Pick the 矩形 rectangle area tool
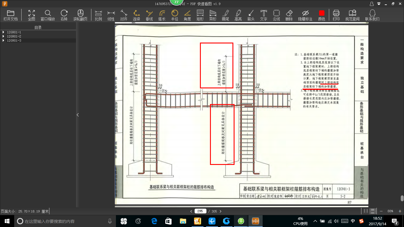 point(200,15)
